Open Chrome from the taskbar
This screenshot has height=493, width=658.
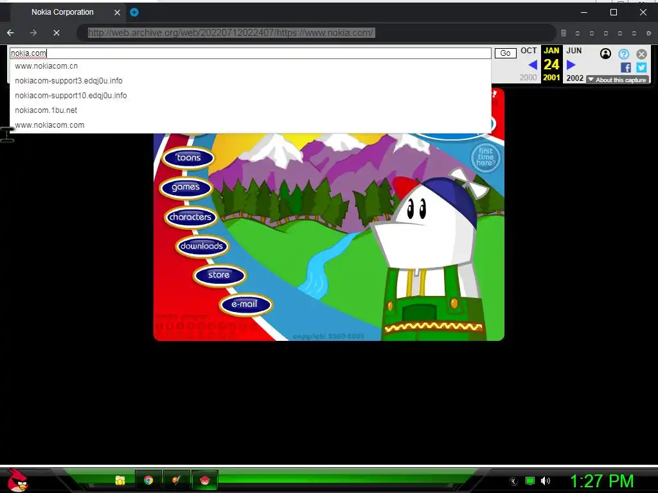pos(148,480)
